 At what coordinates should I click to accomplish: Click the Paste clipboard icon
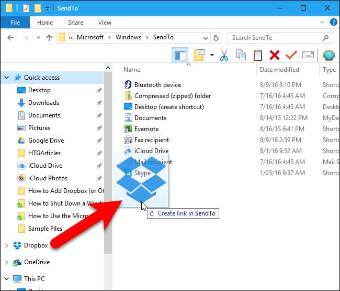[257, 55]
